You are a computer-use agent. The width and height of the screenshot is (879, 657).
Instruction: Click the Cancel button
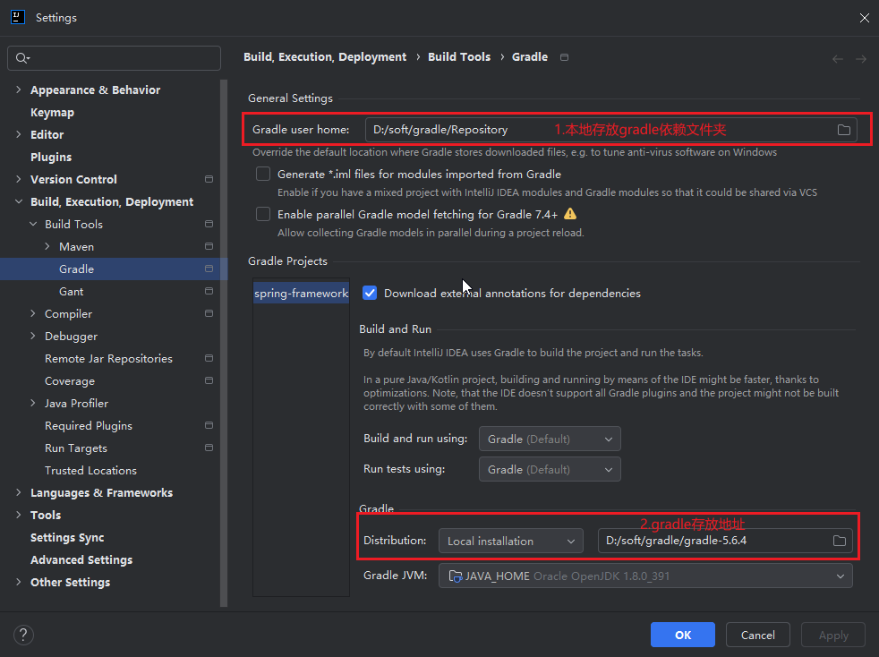(x=758, y=636)
